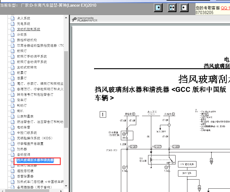Click document icon beside 行李箱盖开启装置
Image resolution: width=230 pixels, height=192 pixels.
tap(13, 144)
